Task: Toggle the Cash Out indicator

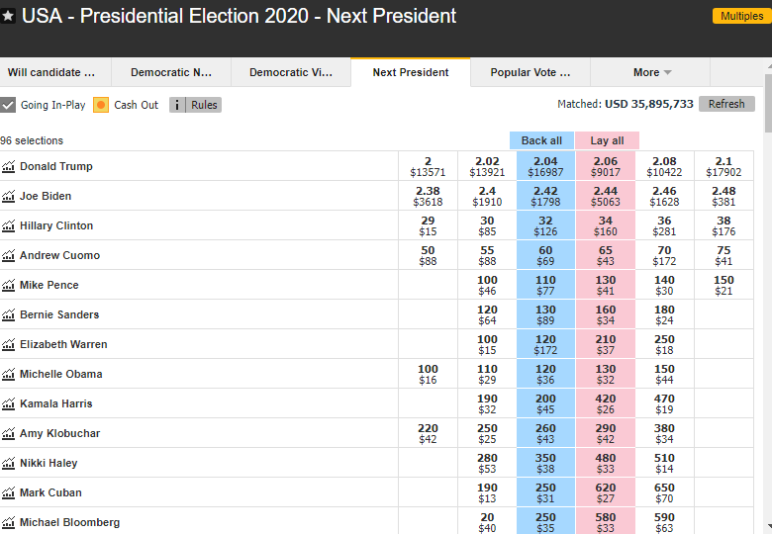Action: [101, 105]
